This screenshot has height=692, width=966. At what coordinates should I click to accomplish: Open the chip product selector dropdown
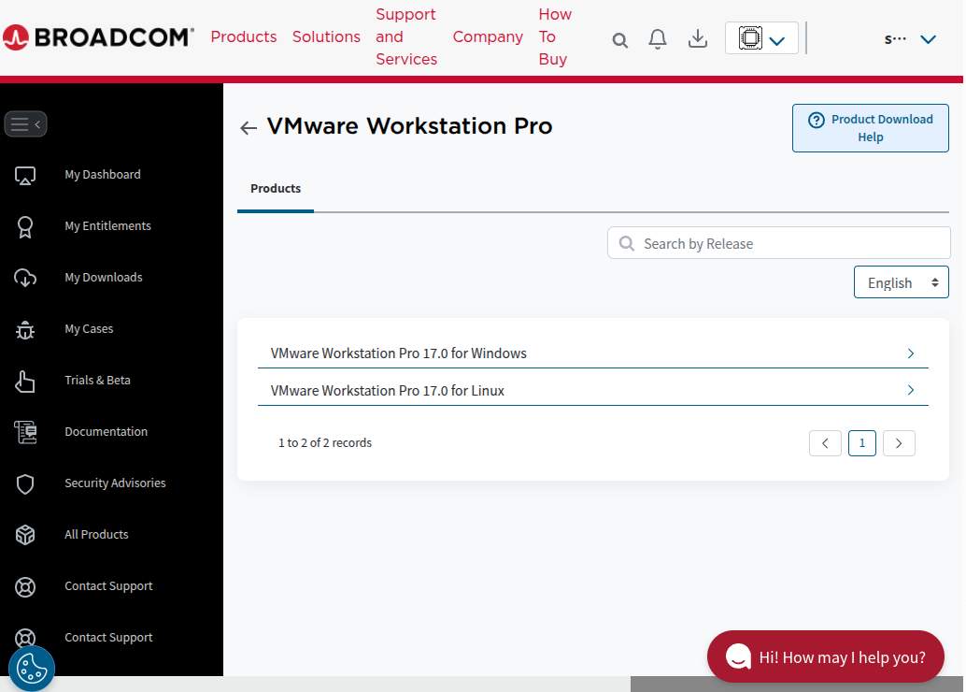pyautogui.click(x=761, y=38)
